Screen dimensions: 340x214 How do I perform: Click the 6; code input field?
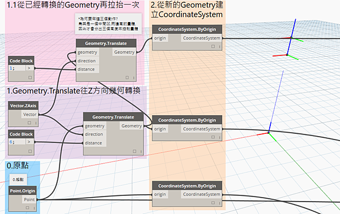pyautogui.click(x=17, y=142)
